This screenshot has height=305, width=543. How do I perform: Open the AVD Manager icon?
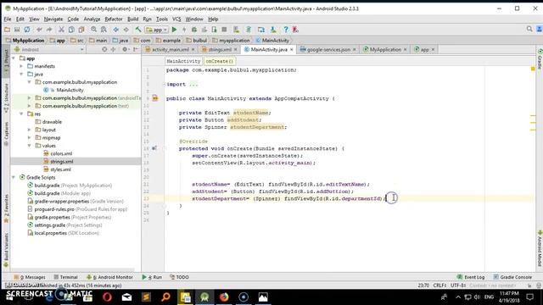pyautogui.click(x=236, y=30)
